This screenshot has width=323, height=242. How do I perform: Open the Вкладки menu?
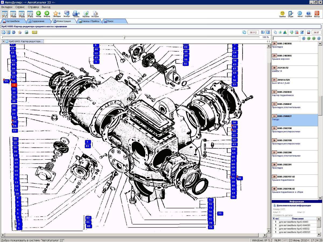click(7, 7)
